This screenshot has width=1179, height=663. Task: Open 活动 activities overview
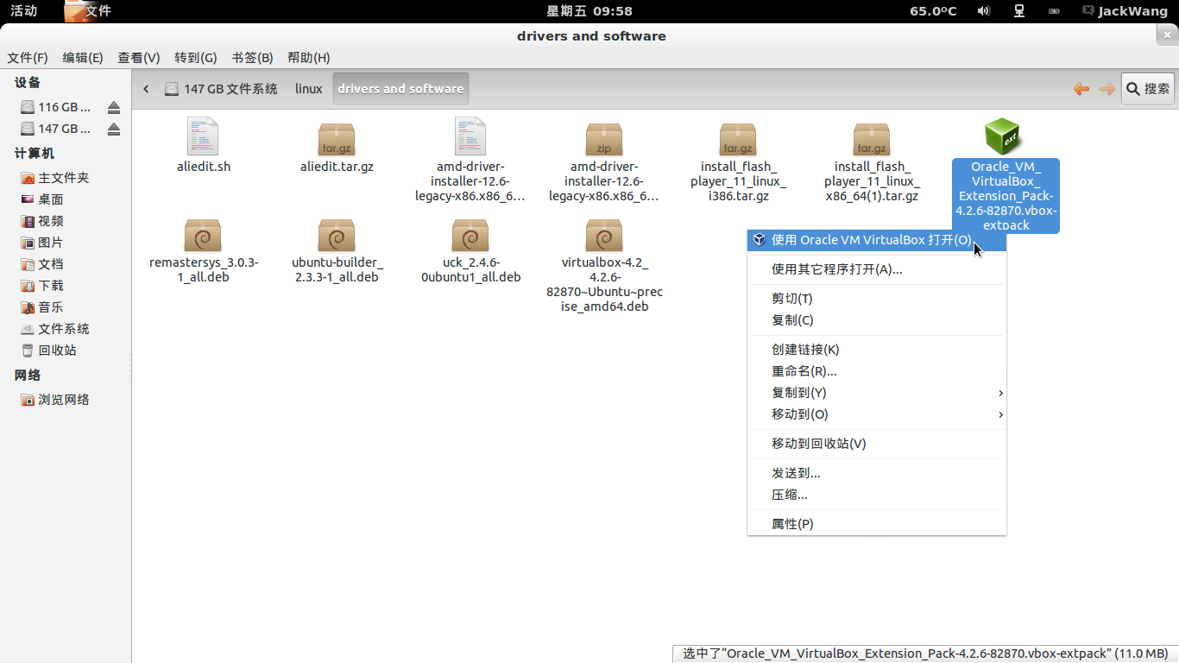[24, 11]
